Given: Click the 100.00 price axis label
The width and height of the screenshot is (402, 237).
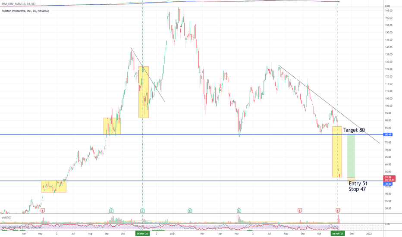Looking at the screenshot, I should coord(389,106).
